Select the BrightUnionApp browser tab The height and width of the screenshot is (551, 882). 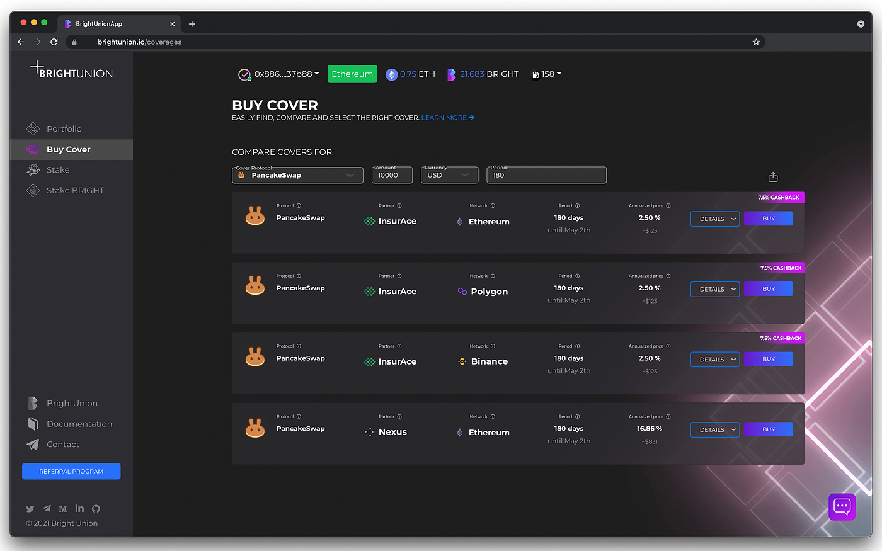(120, 24)
